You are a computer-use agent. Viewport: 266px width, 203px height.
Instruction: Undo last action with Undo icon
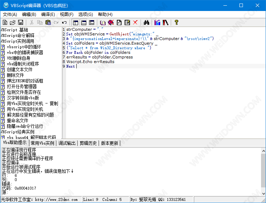(x=64, y=22)
